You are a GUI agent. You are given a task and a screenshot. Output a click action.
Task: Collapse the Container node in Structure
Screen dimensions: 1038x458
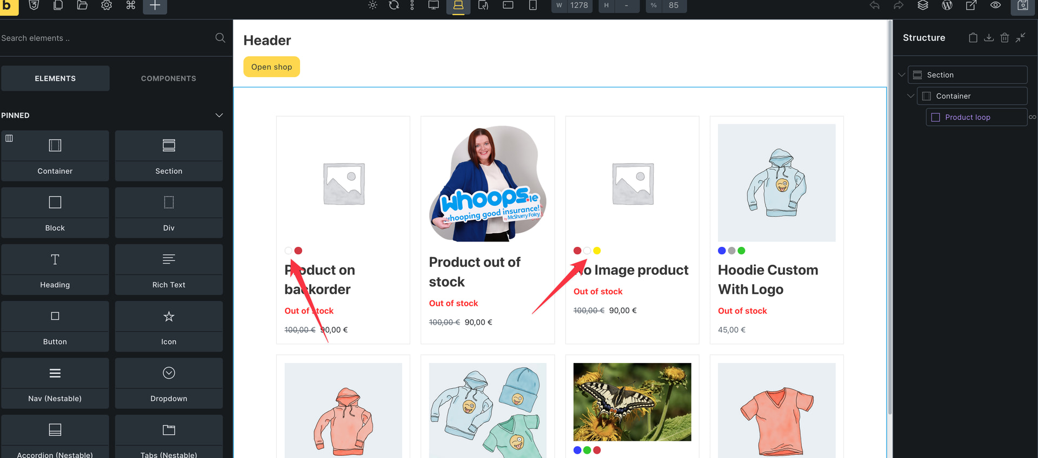pos(910,96)
